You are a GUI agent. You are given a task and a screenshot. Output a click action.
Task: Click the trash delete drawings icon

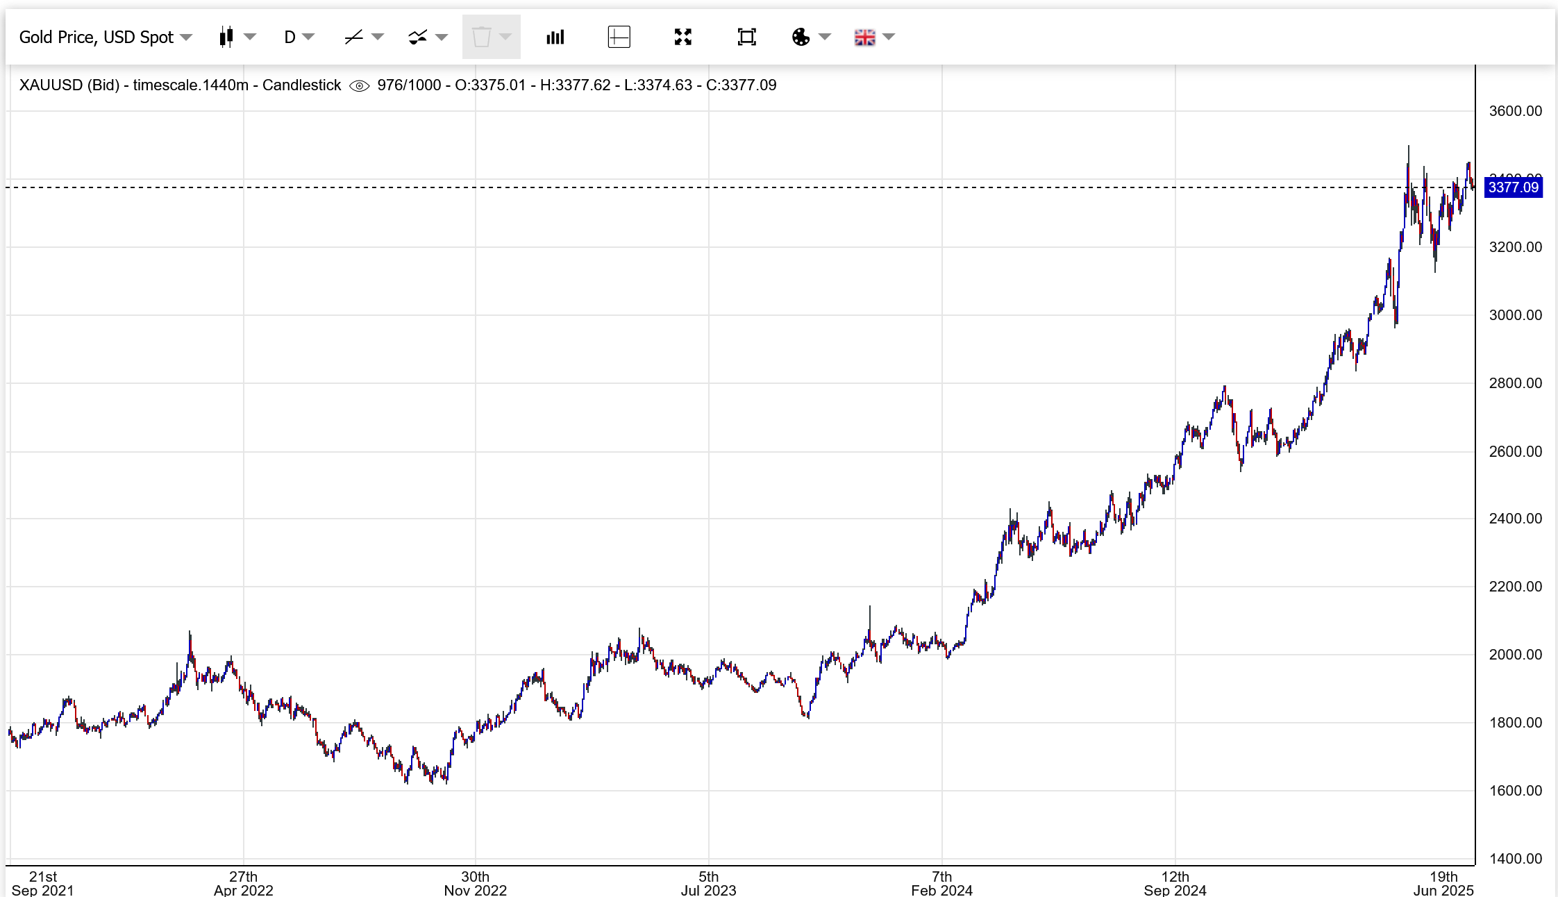point(481,37)
